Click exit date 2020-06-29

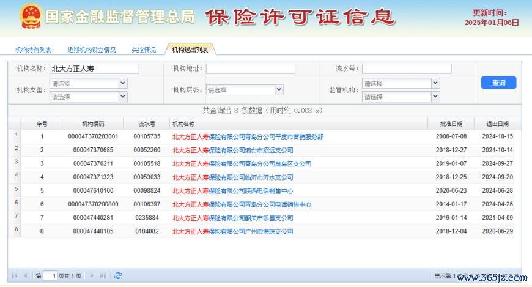point(497,231)
